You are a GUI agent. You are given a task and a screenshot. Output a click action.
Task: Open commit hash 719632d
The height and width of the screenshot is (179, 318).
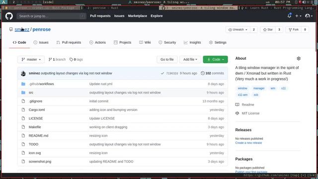tap(172, 73)
